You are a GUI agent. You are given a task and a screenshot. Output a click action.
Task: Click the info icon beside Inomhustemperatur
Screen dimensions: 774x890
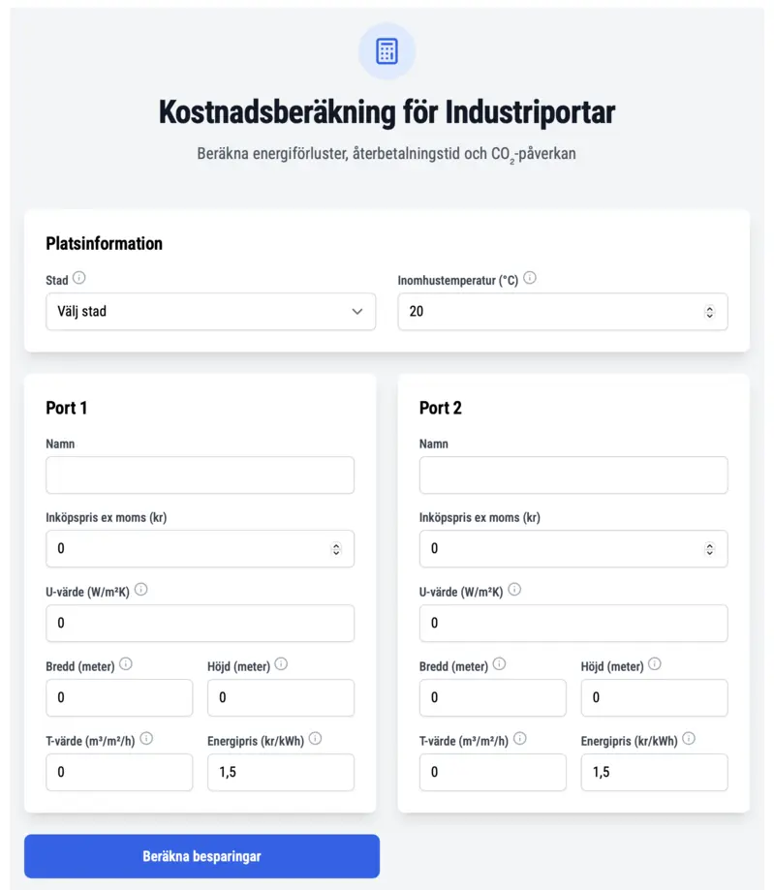click(x=530, y=276)
